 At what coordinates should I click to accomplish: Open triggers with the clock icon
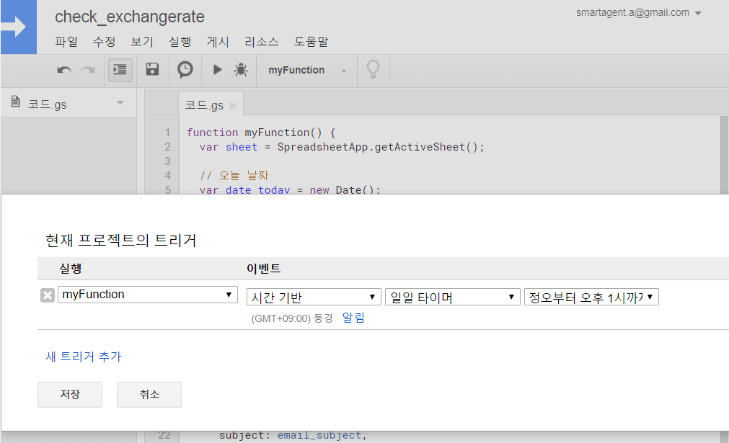coord(185,70)
